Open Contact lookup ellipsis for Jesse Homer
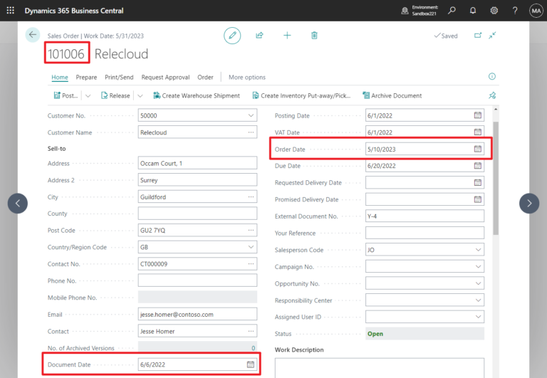 [x=251, y=331]
